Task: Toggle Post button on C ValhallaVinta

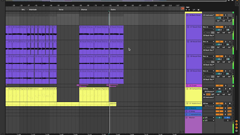Action: (229, 114)
